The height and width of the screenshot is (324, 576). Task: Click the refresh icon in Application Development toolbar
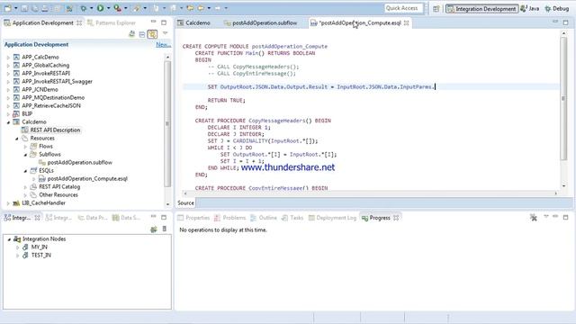[x=132, y=34]
